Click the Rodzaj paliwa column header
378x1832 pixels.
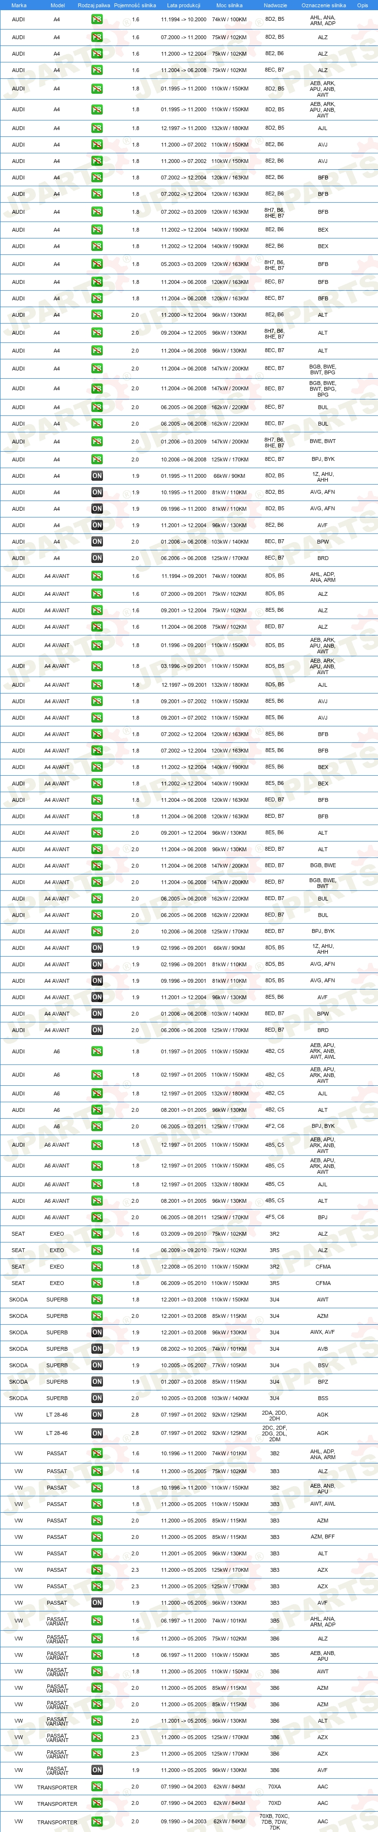[94, 5]
